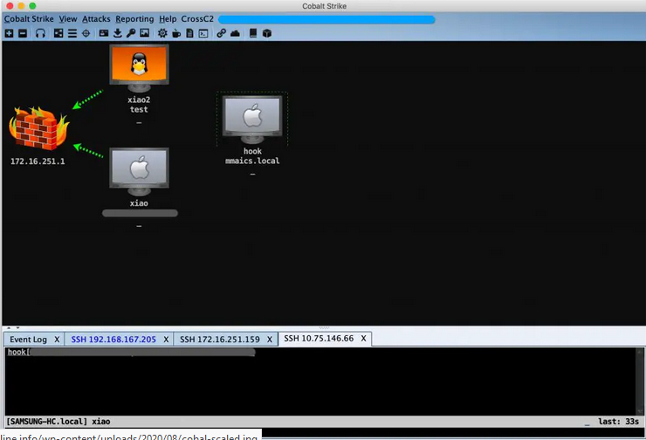Open Listeners via the headphones icon
Screen dimensions: 646x440
click(x=40, y=33)
